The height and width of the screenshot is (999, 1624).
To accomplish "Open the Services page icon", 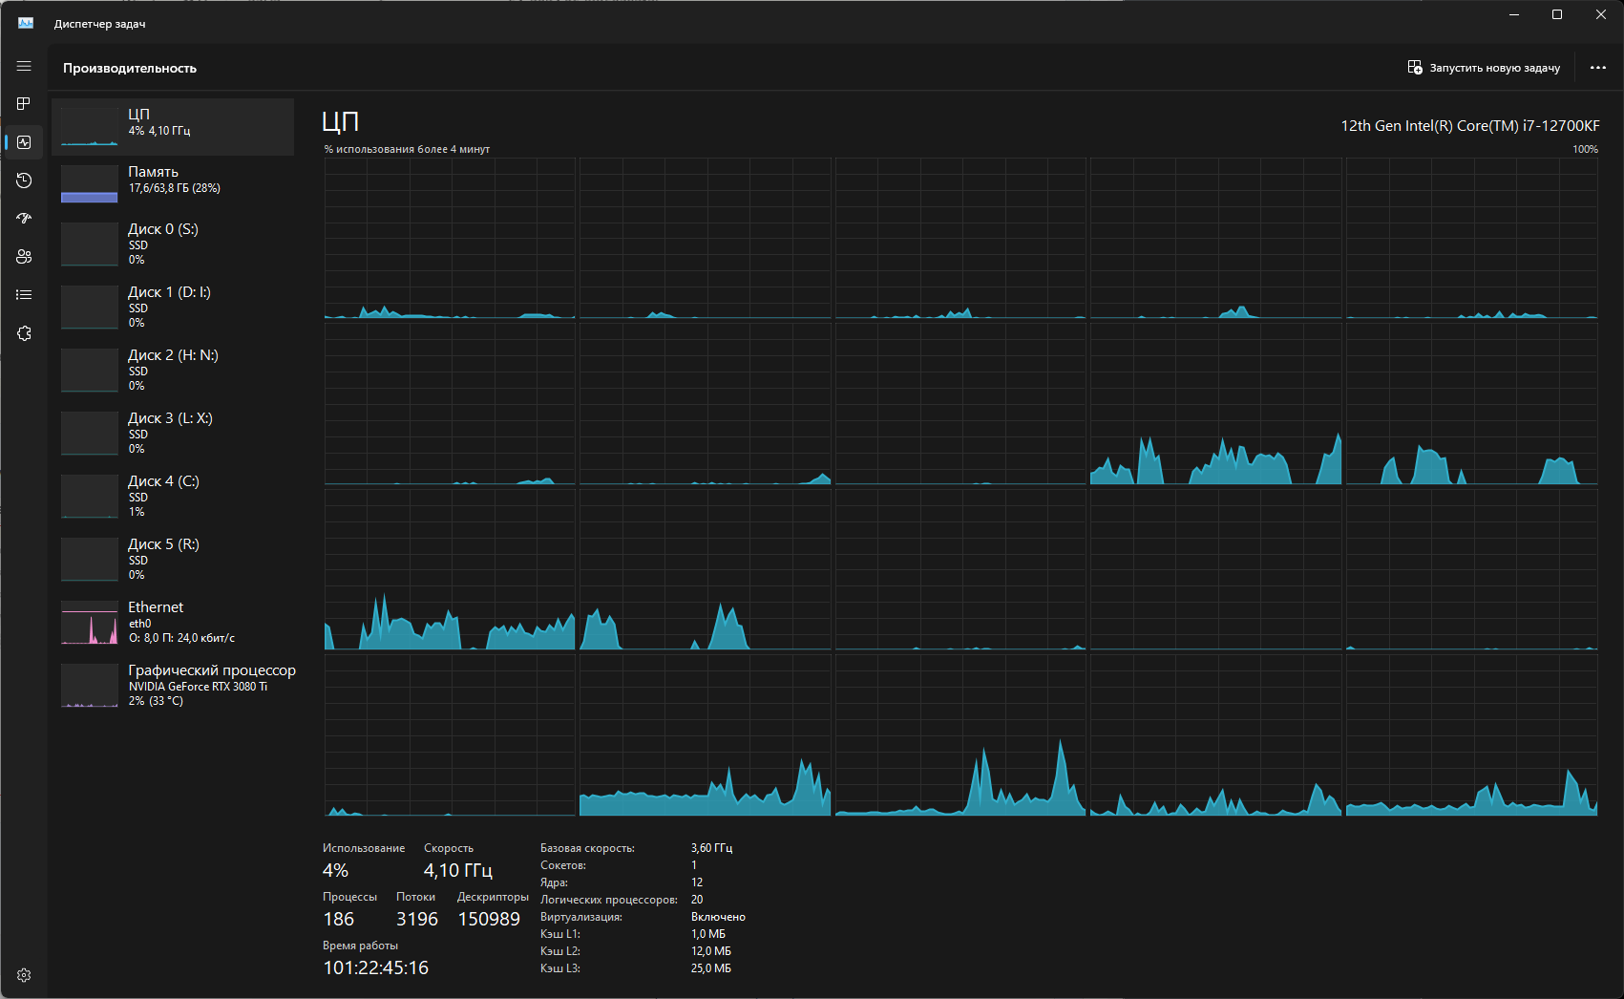I will tap(24, 333).
